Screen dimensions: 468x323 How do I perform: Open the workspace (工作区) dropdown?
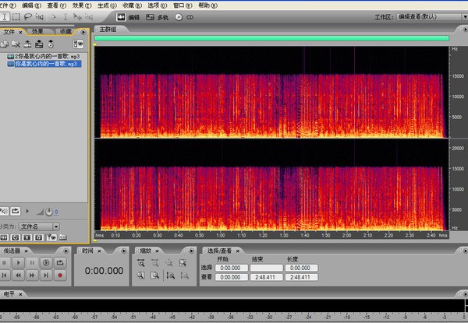432,17
